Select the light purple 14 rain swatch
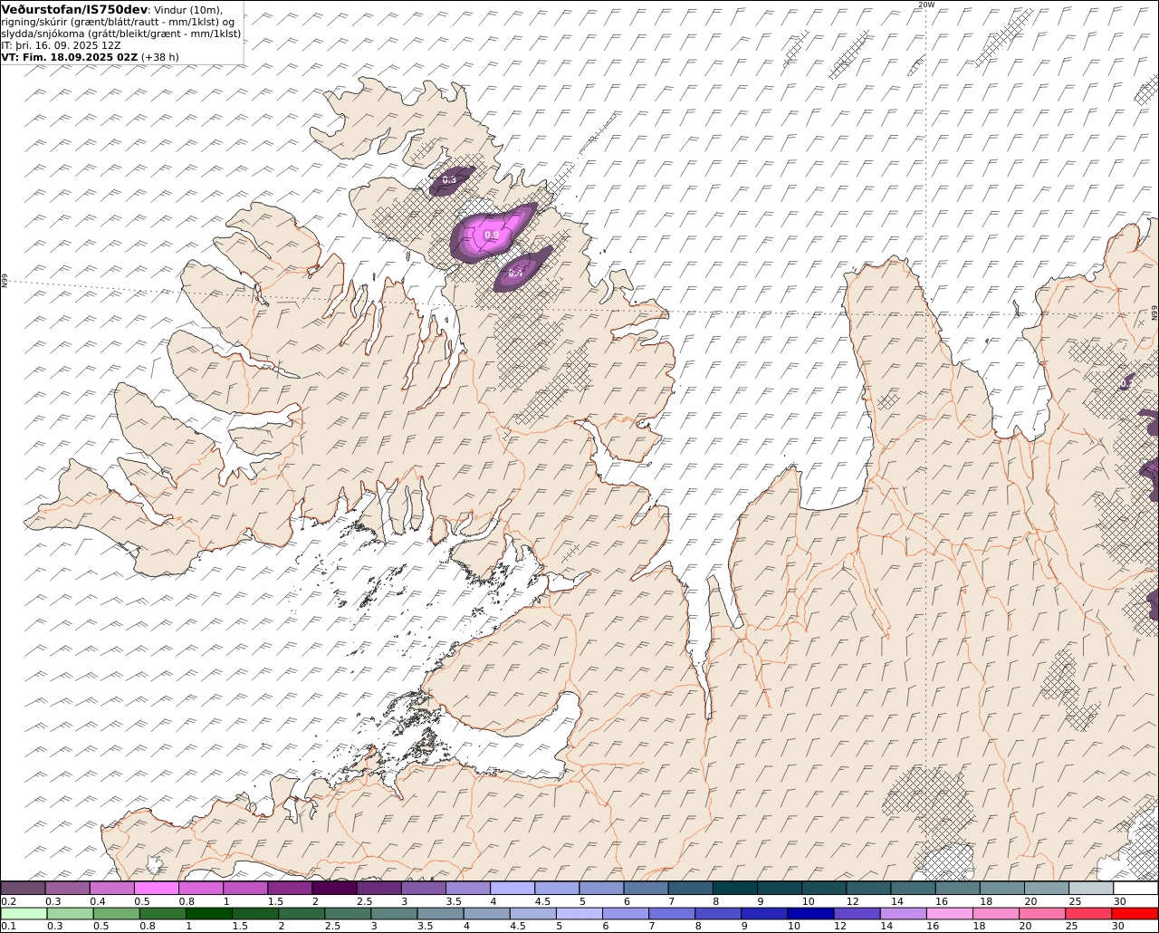Viewport: 1159px width, 933px height. pyautogui.click(x=904, y=914)
